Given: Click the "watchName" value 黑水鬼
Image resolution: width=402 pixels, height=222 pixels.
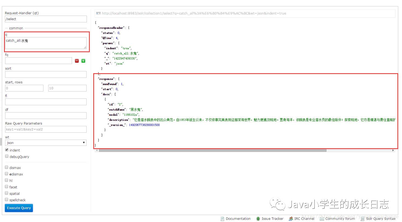Looking at the screenshot, I should 136,110.
